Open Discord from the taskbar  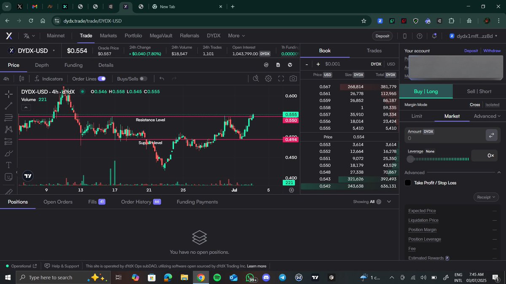click(x=266, y=278)
